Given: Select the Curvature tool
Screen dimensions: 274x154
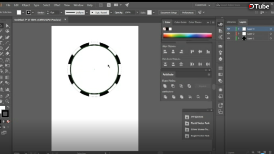Looking at the screenshot, I should point(7,37).
